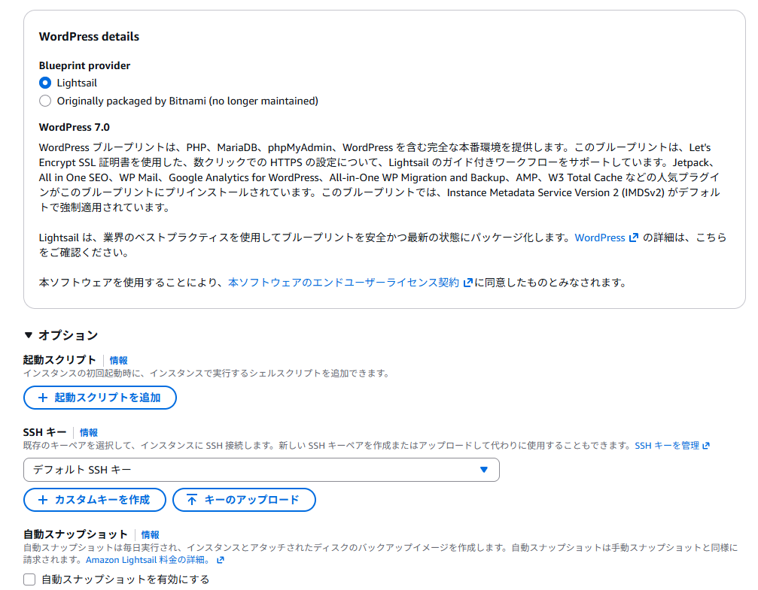
Task: Collapse the オプション section triangle
Action: click(x=29, y=335)
